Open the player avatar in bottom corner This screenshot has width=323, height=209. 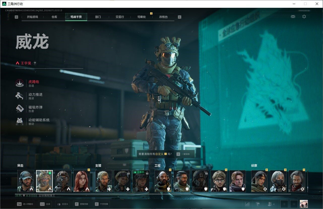click(x=304, y=204)
